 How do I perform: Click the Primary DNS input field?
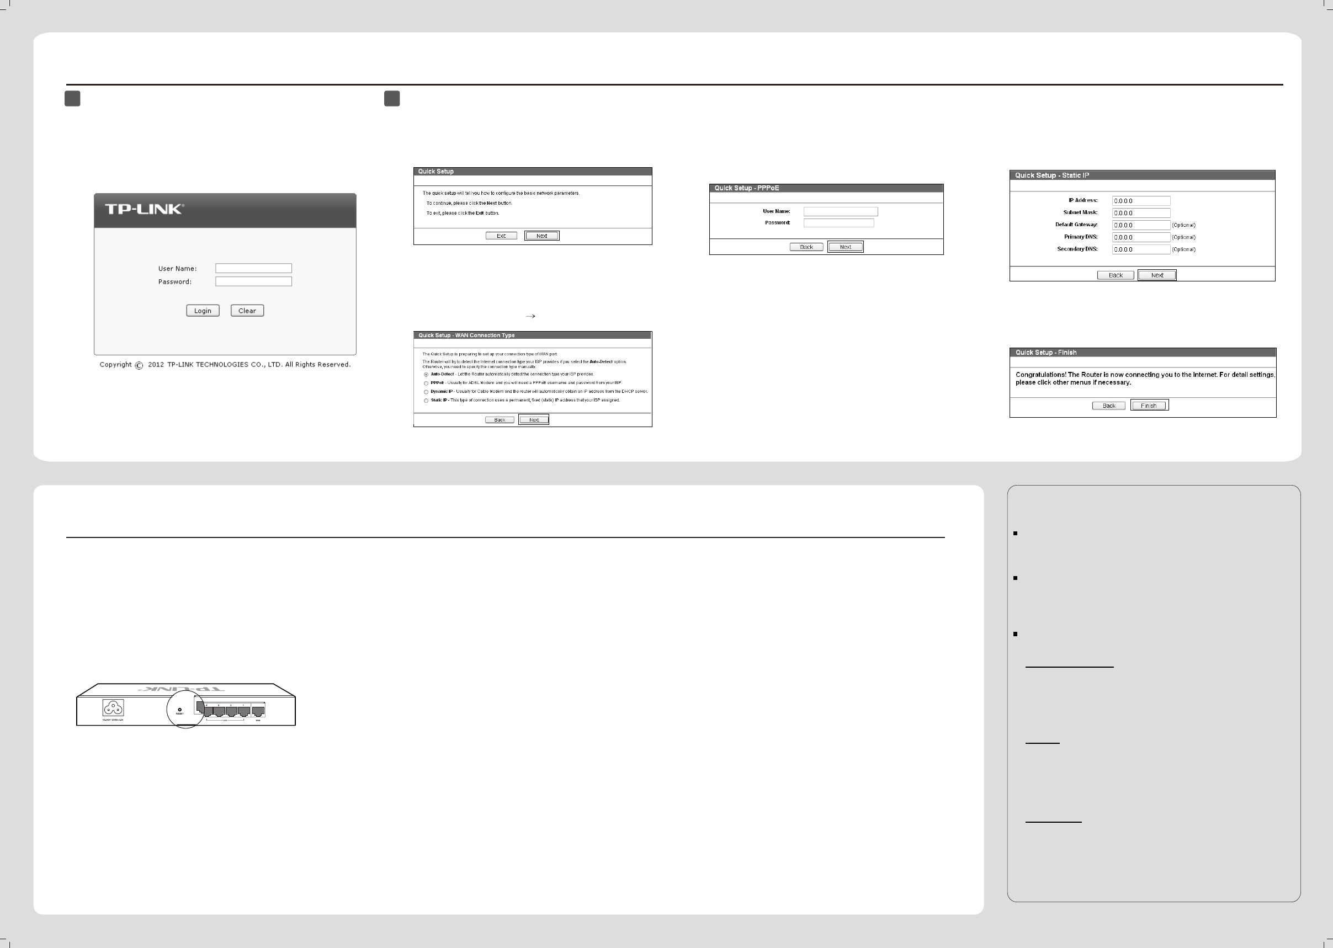coord(1140,237)
